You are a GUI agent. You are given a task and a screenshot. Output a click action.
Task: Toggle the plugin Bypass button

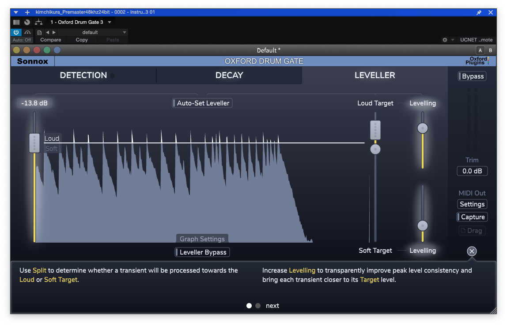(x=472, y=76)
